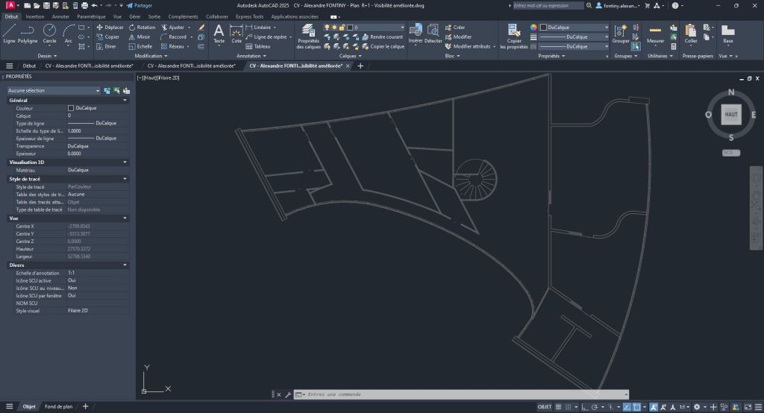Open the Insertion ribbon tab
This screenshot has height=413, width=764.
tap(35, 16)
